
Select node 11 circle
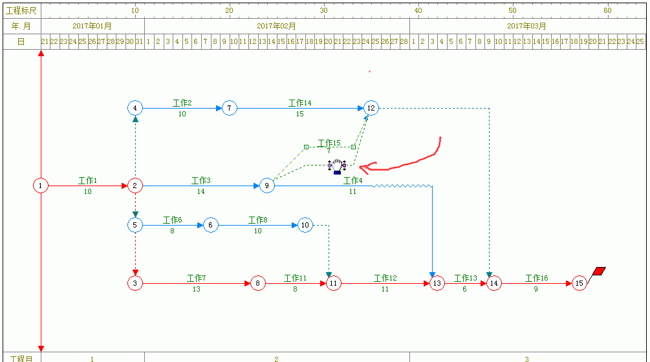click(333, 283)
